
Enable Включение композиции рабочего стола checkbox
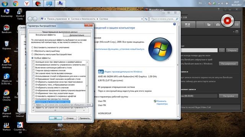click(33, 68)
